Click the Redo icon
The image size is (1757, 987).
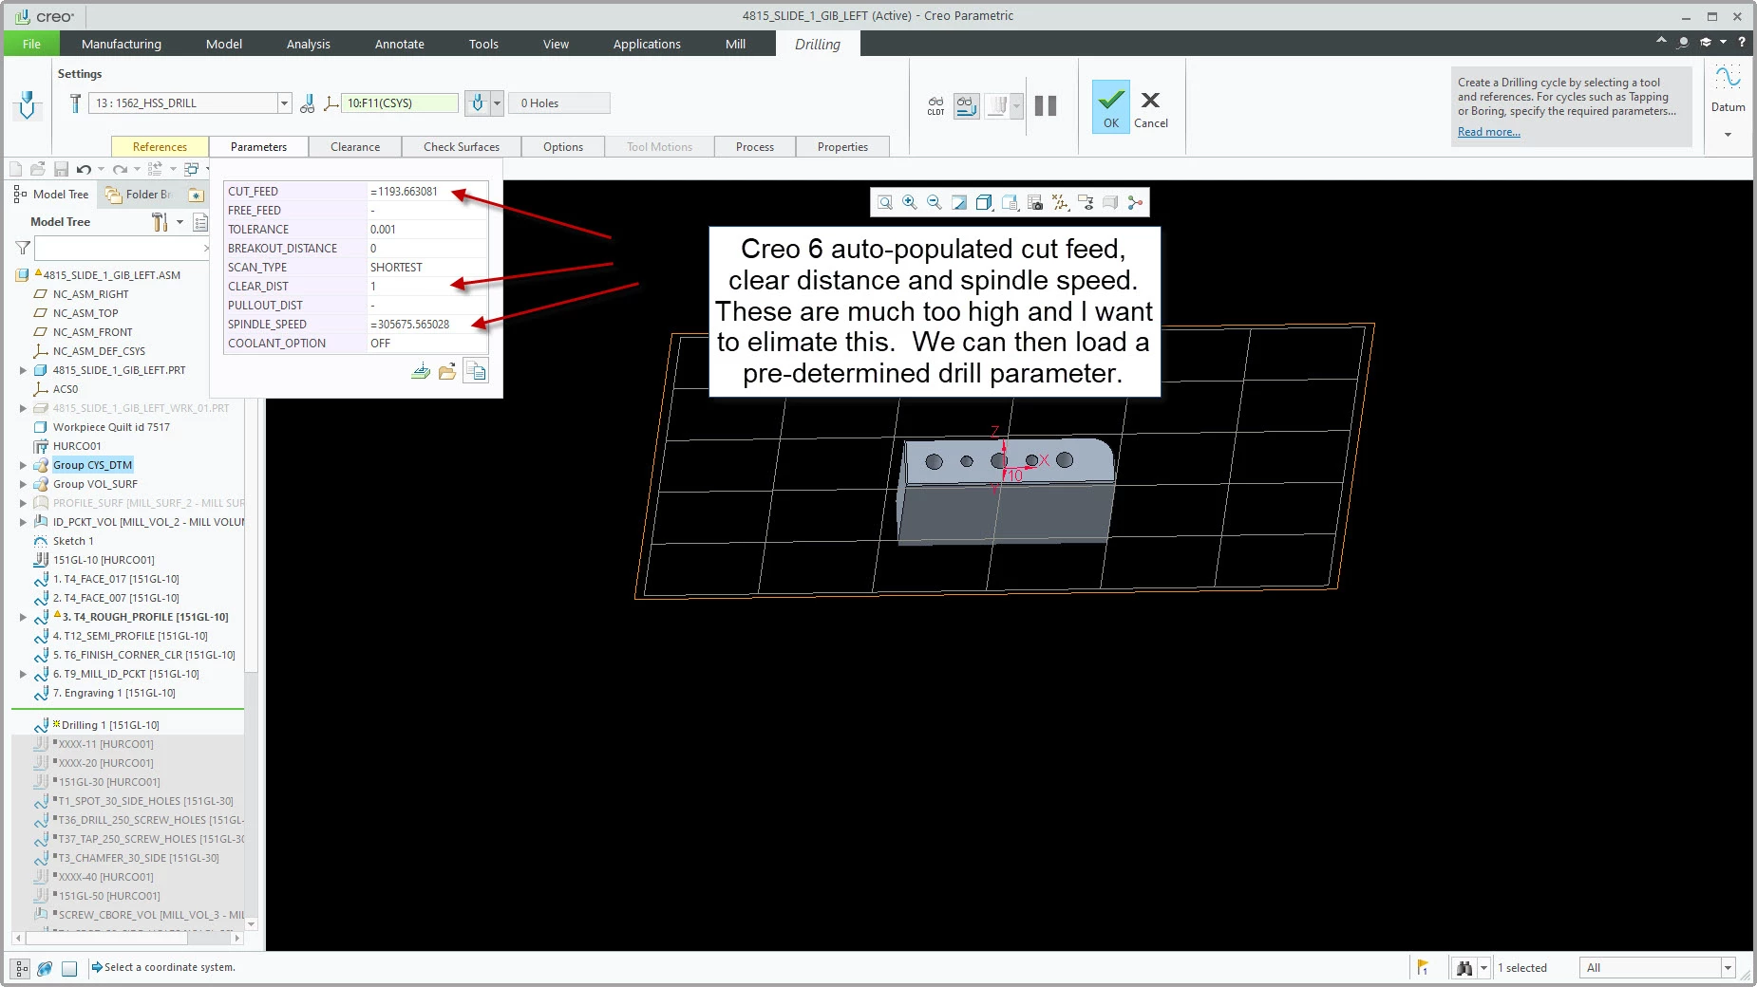click(x=120, y=169)
